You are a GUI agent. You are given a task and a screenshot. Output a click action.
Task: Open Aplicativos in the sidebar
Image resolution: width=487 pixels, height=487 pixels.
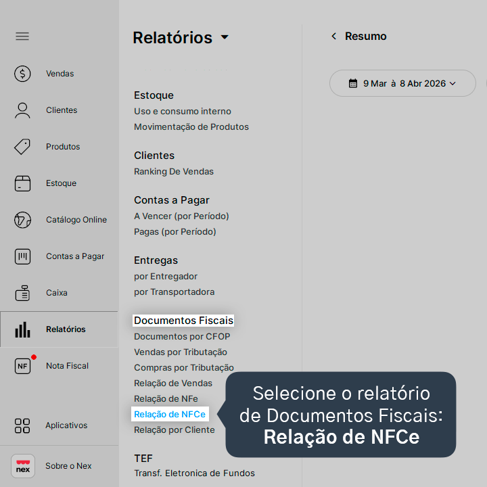tap(66, 425)
